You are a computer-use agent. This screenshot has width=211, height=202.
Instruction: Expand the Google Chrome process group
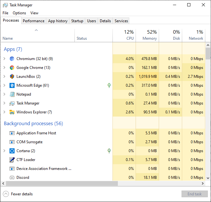point(4,68)
